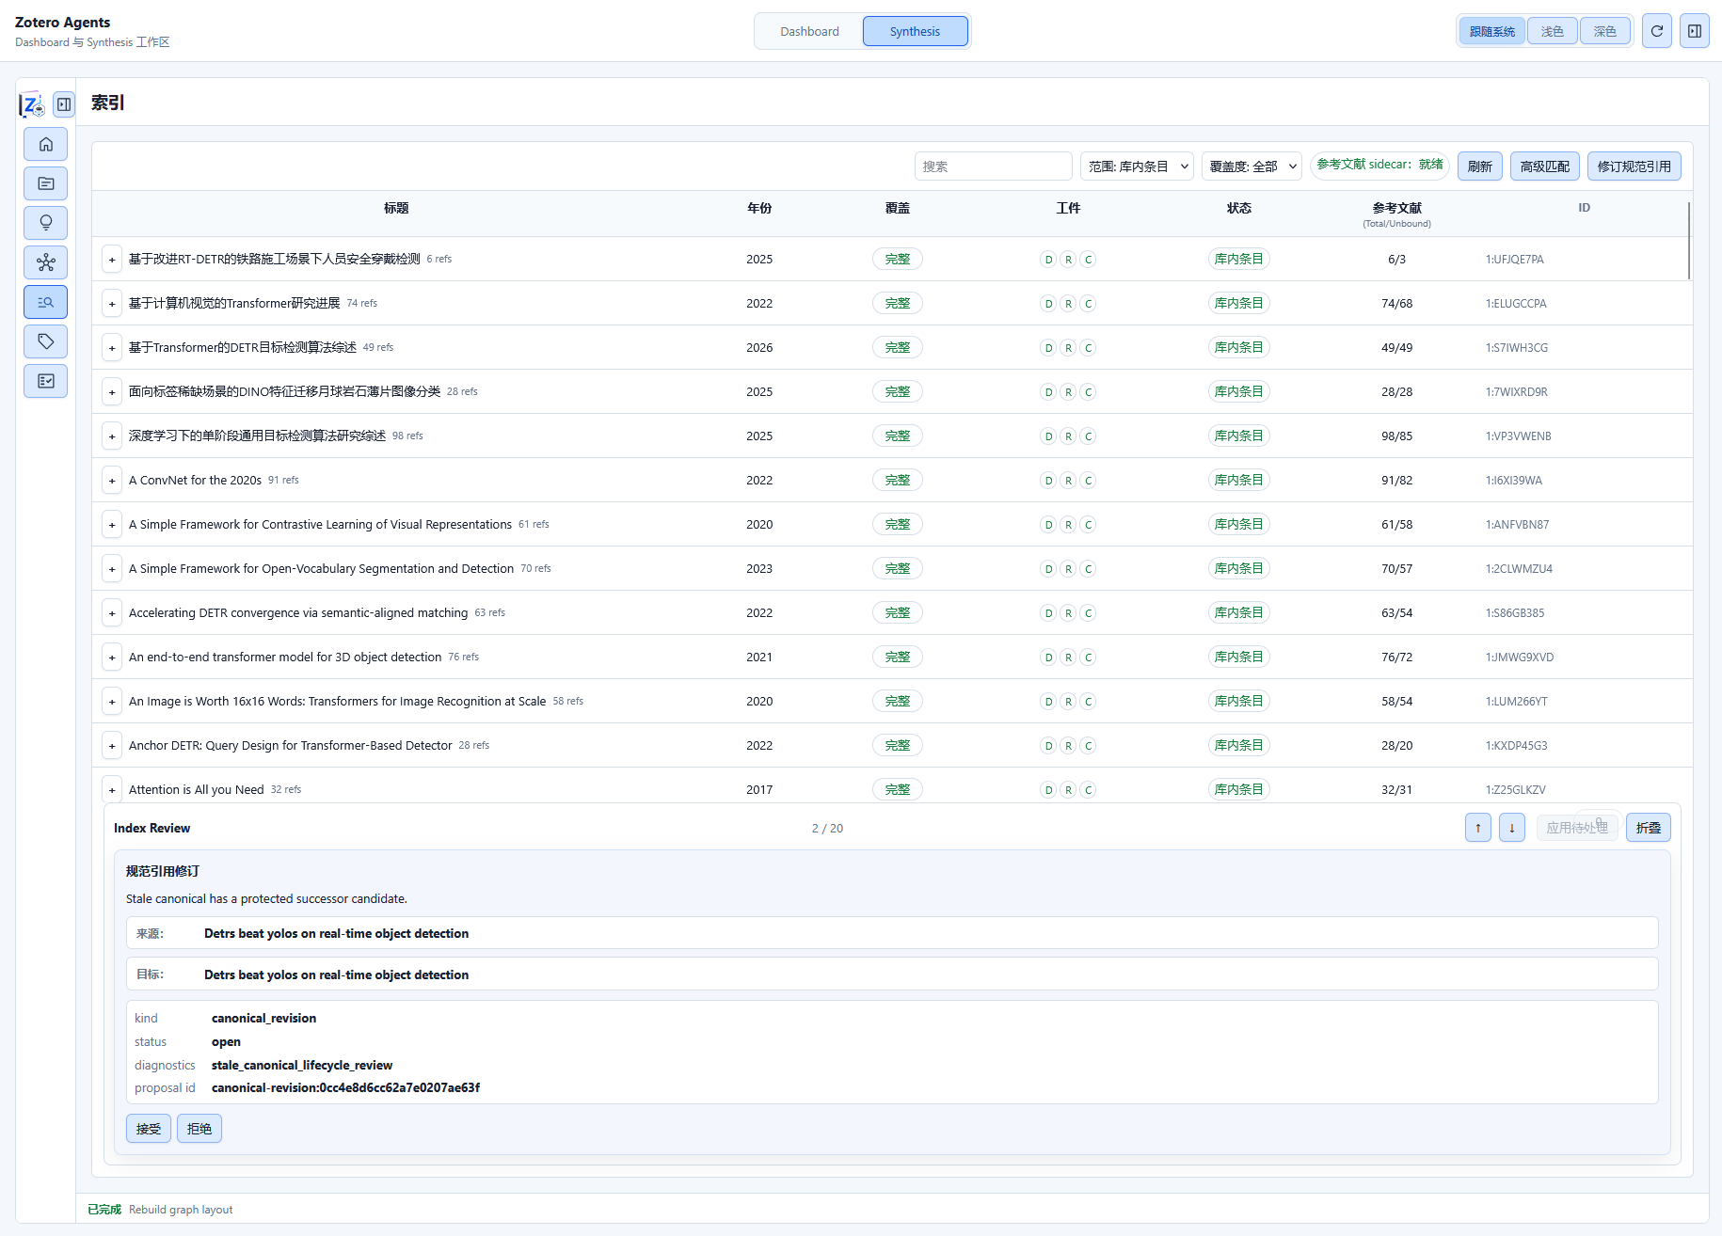Click D artifact icon for RT-DETR railway row
Viewport: 1722px width, 1236px height.
(1048, 260)
